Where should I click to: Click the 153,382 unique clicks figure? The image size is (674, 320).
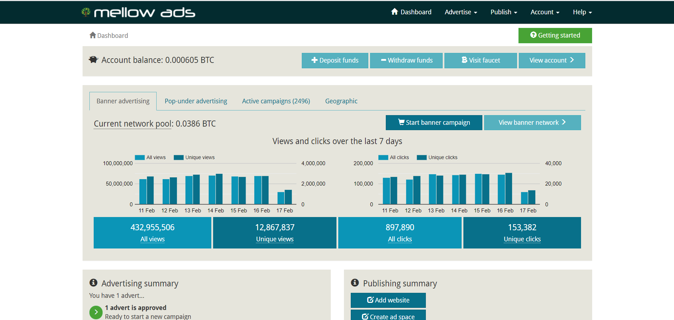tap(522, 227)
